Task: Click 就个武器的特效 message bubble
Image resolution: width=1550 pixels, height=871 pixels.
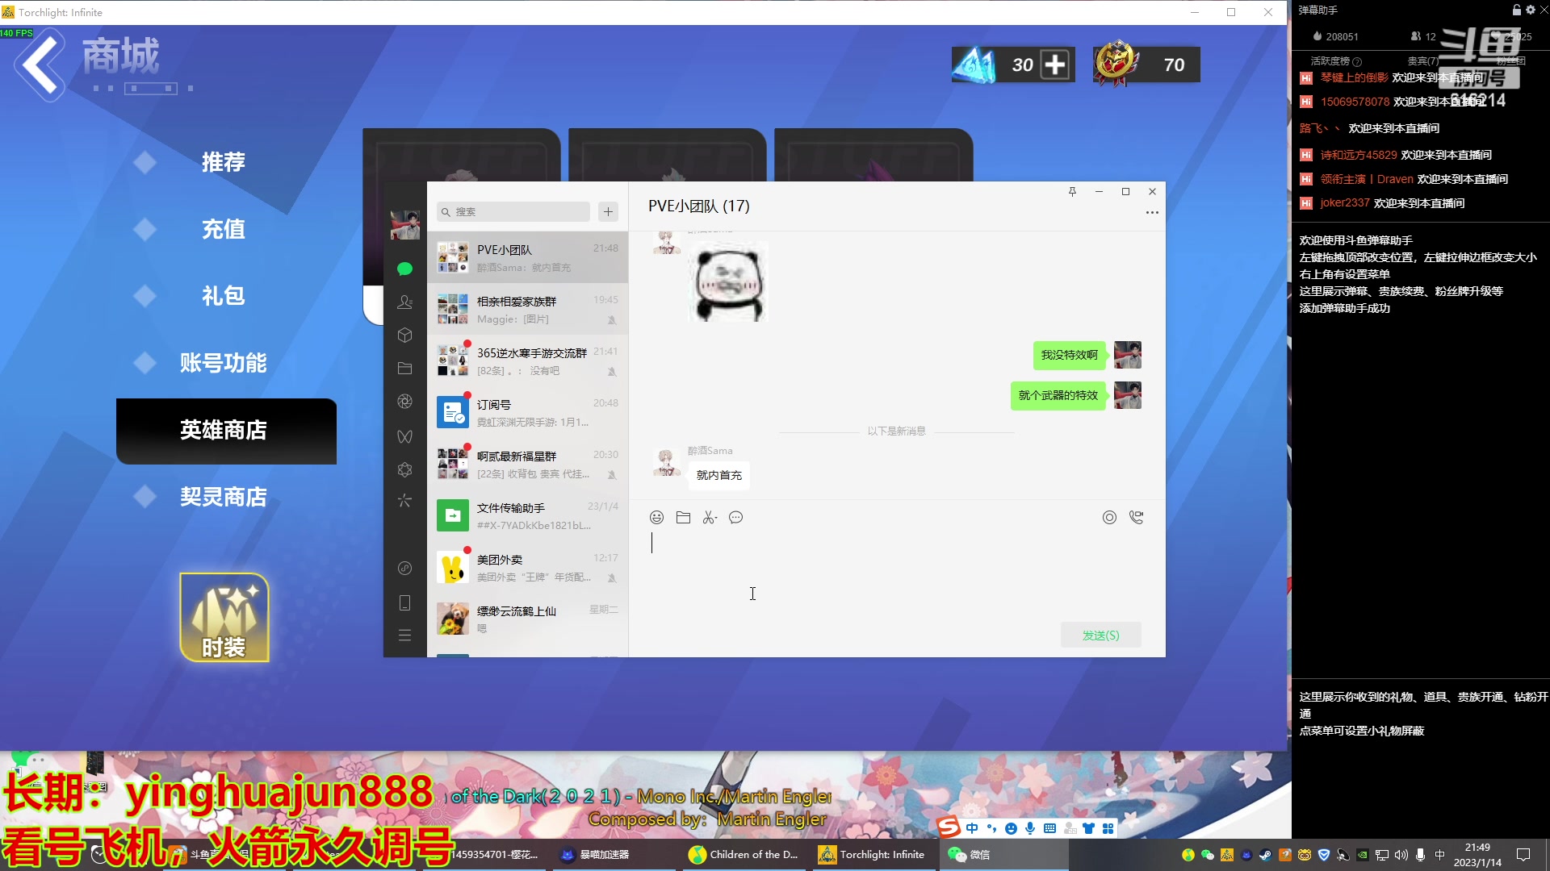Action: (1058, 395)
